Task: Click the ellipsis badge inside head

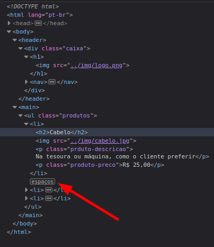Action: pos(38,23)
